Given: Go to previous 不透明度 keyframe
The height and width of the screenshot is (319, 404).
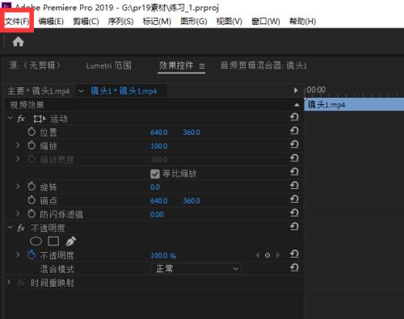Looking at the screenshot, I should pos(258,255).
